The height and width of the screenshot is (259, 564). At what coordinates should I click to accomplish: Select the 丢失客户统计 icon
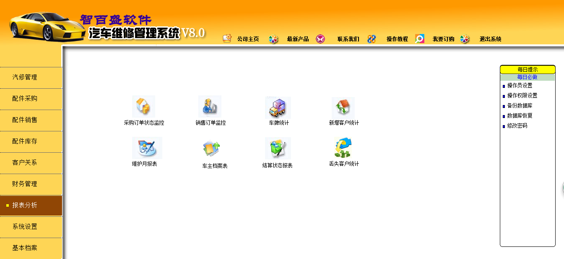click(x=343, y=148)
